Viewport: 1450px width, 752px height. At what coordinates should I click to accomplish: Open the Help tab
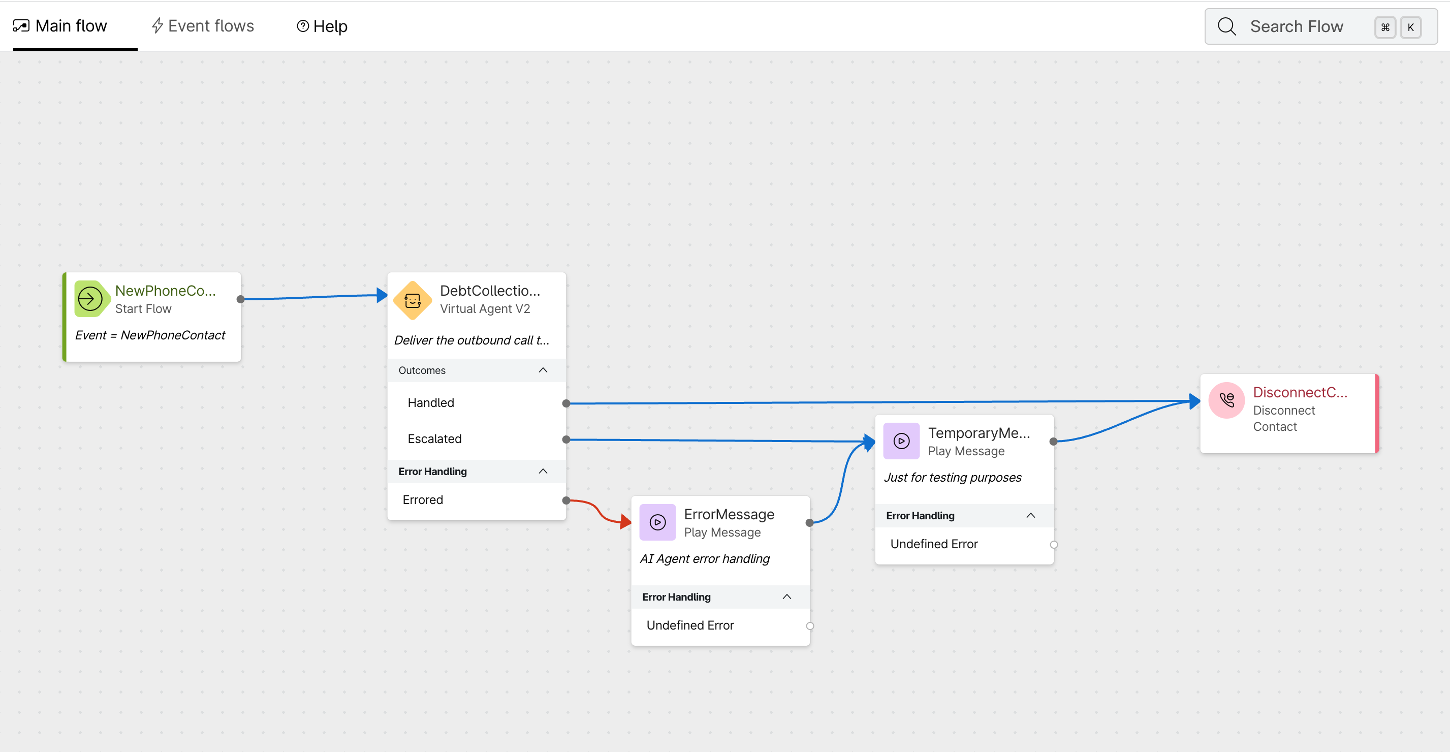[x=322, y=26]
